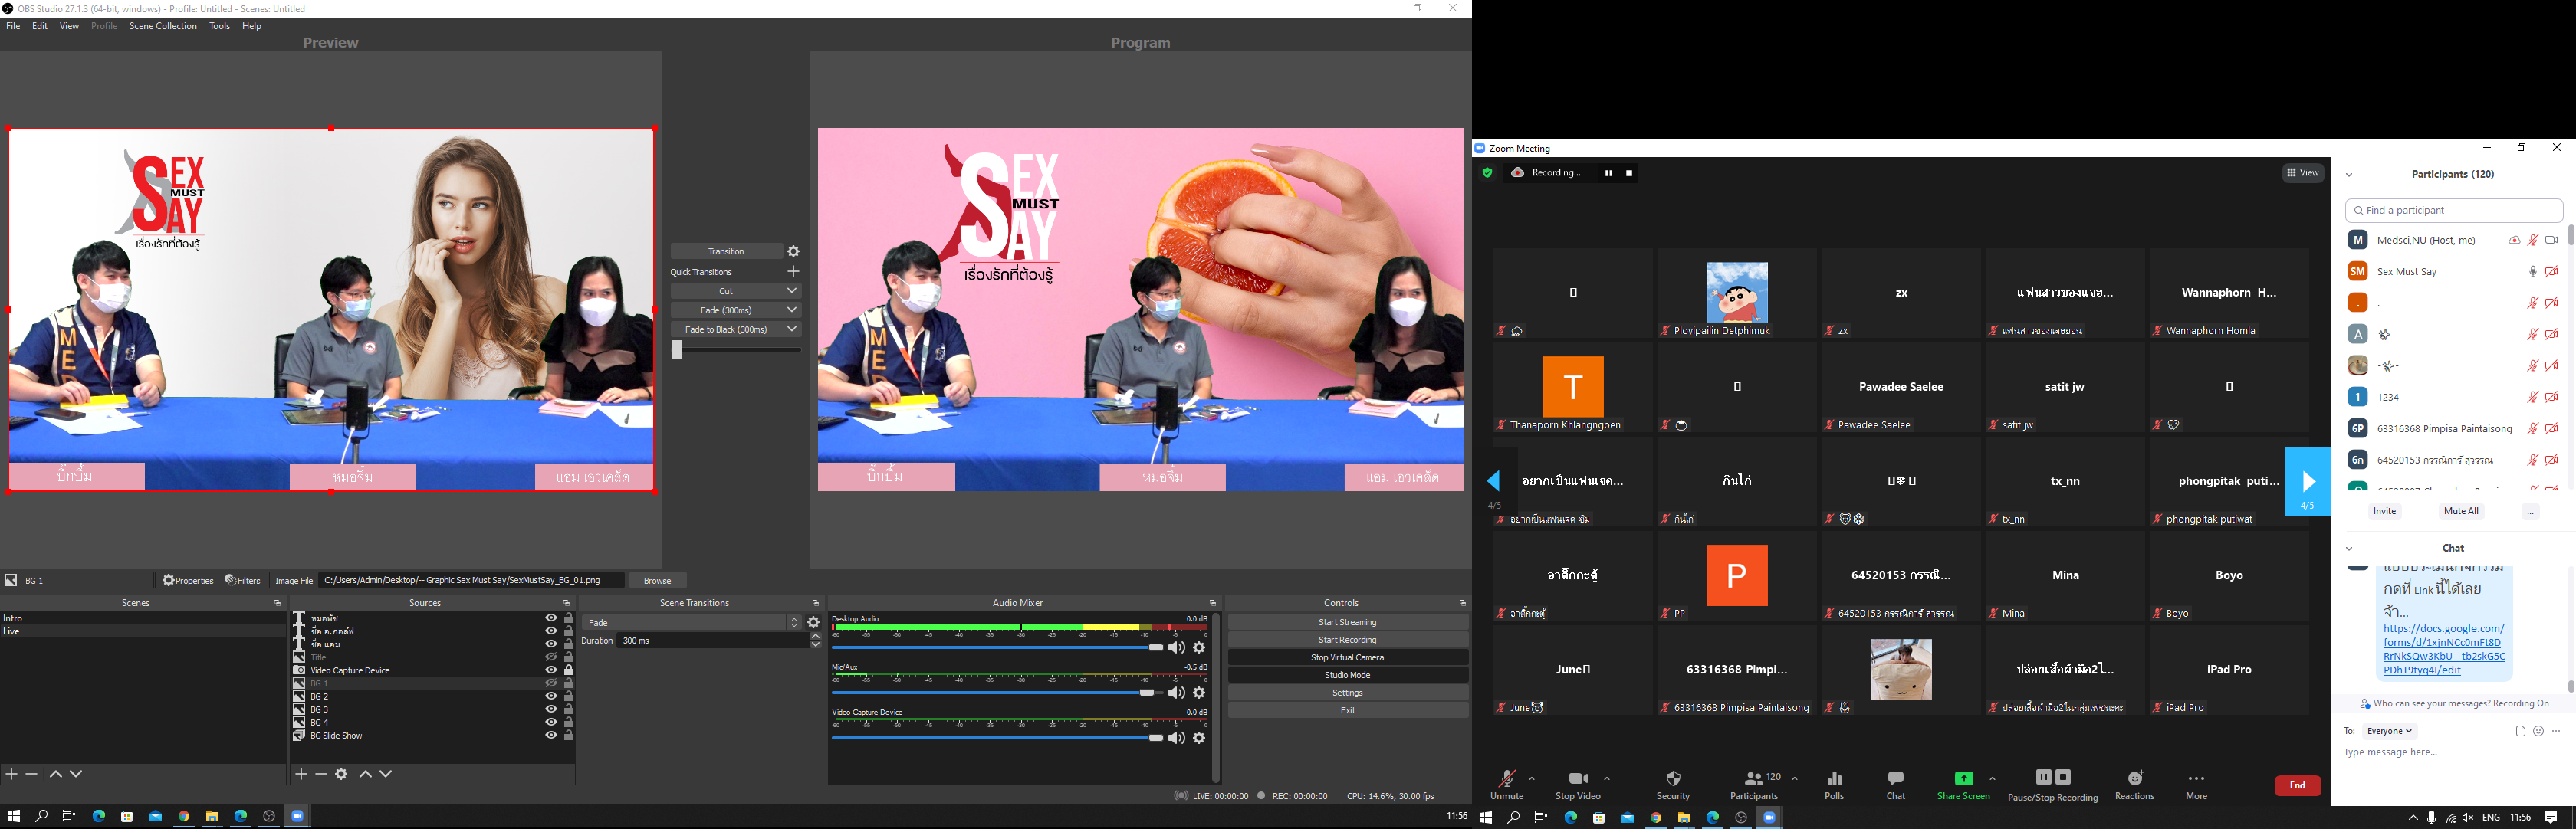The image size is (2576, 829).
Task: Open Zoom View layout options
Action: click(2302, 173)
